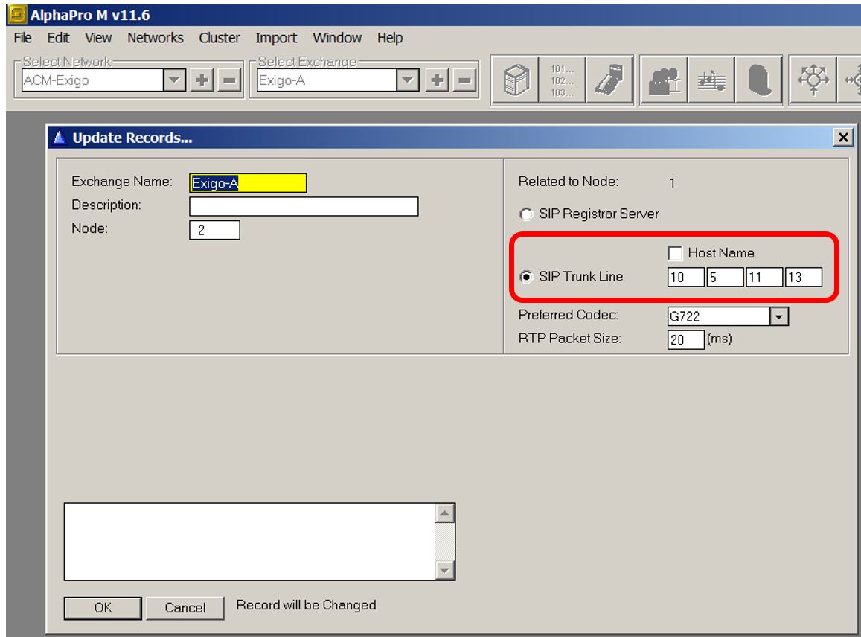Click the OK button
861x637 pixels.
pyautogui.click(x=102, y=607)
